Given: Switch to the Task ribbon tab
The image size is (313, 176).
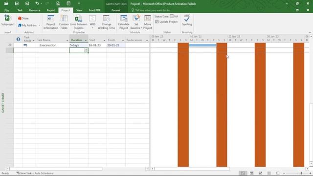Looking at the screenshot, I should coord(20,10).
